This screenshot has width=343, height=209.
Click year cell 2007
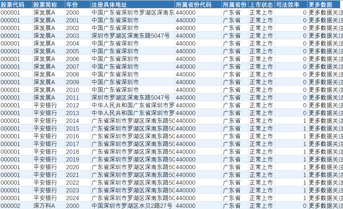click(x=77, y=67)
